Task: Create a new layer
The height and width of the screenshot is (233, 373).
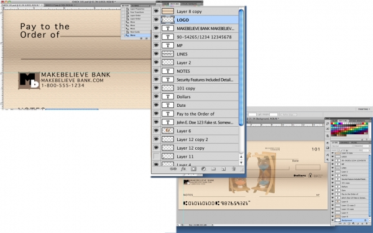Action: click(224, 169)
